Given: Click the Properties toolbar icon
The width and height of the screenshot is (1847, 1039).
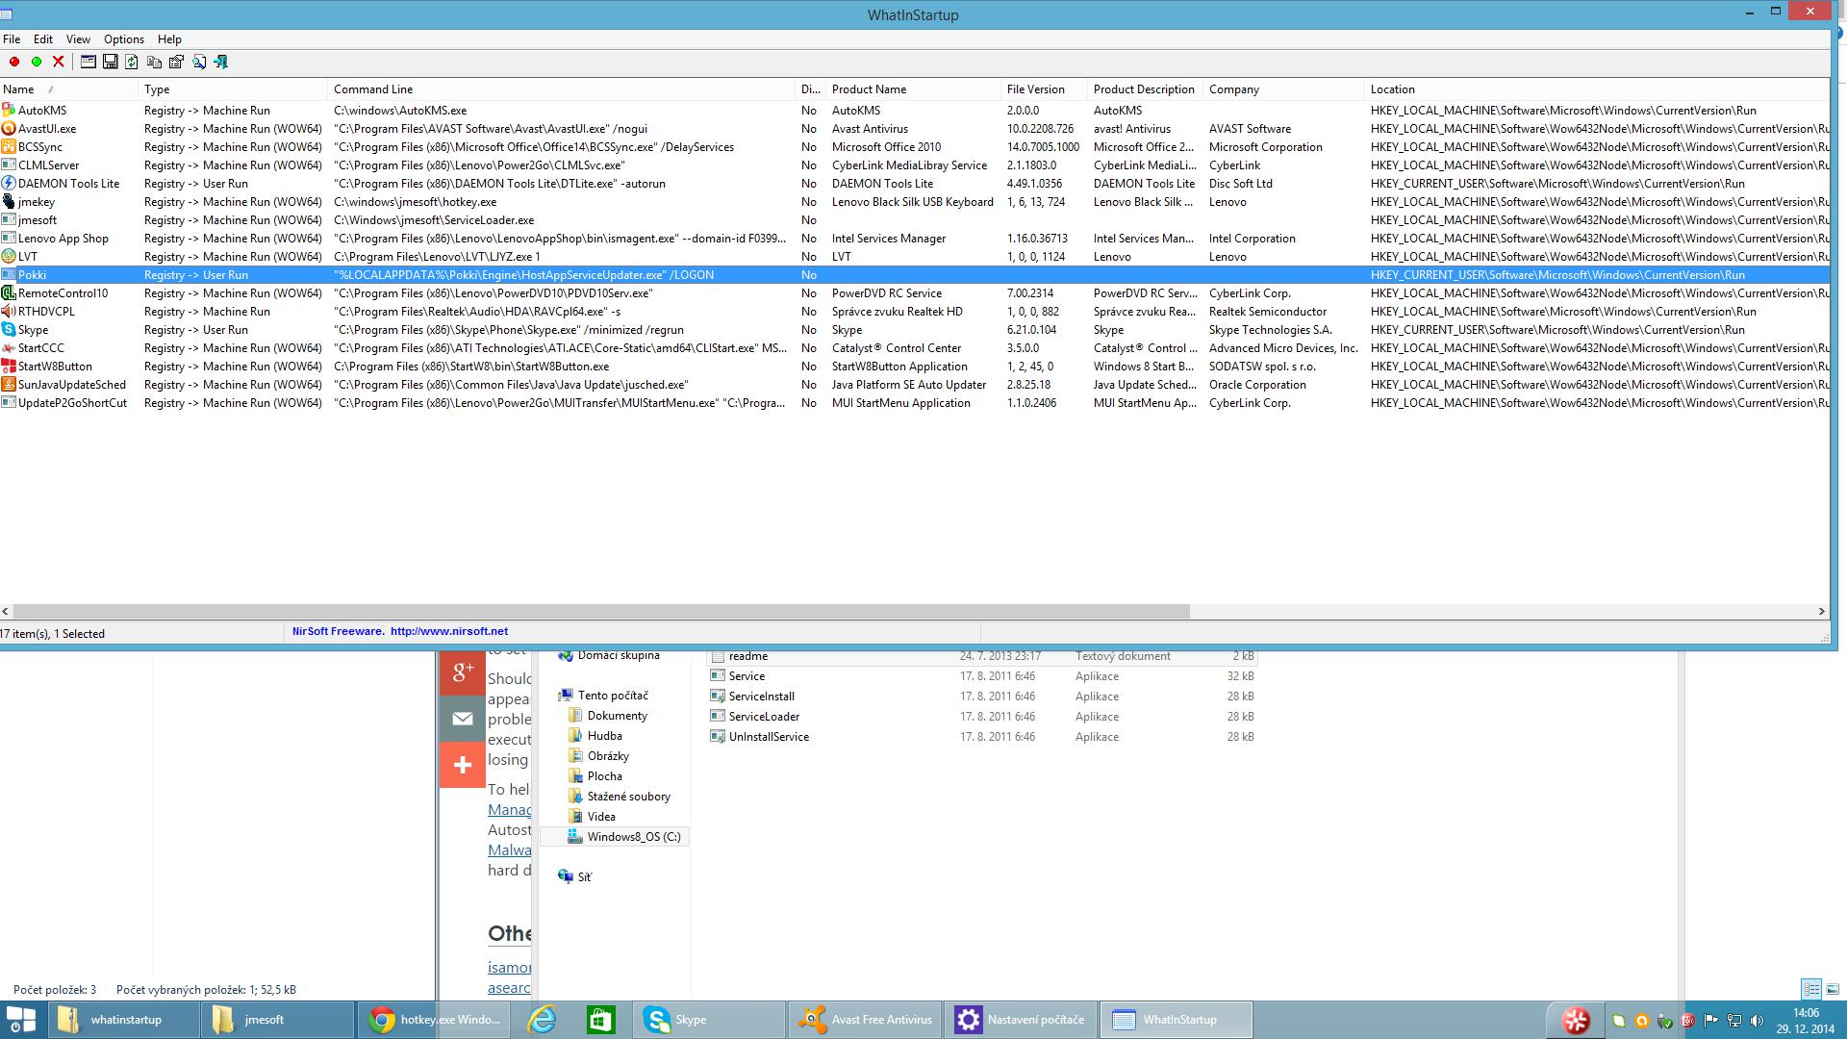Looking at the screenshot, I should [x=176, y=62].
